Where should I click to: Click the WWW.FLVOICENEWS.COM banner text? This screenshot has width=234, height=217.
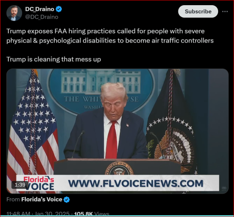point(136,183)
